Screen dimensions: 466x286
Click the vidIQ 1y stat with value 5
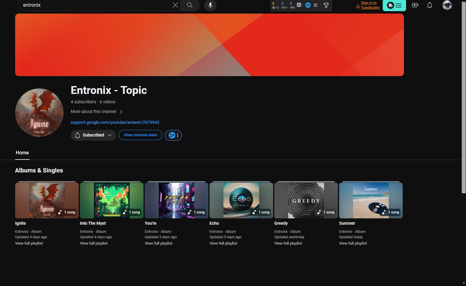(275, 5)
